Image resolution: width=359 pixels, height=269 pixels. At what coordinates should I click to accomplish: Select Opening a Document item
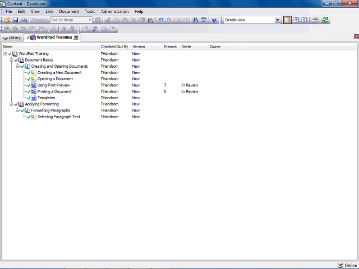tap(55, 79)
